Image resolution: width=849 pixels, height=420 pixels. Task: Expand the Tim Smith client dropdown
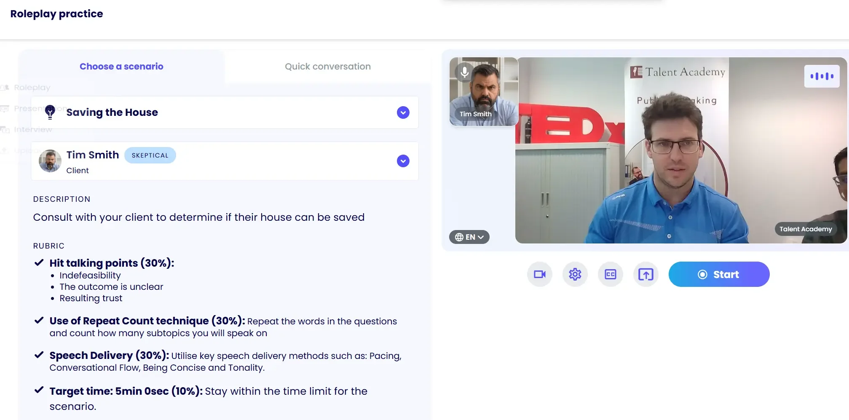[x=403, y=161]
